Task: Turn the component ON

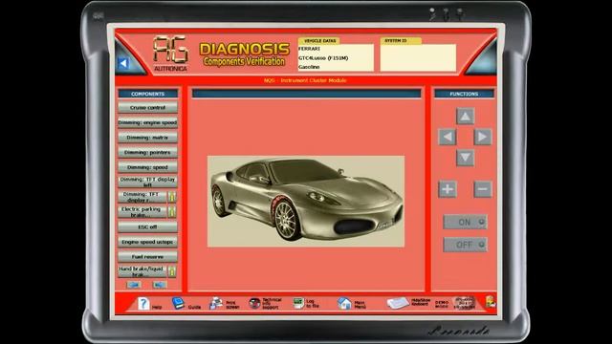Action: [466, 222]
